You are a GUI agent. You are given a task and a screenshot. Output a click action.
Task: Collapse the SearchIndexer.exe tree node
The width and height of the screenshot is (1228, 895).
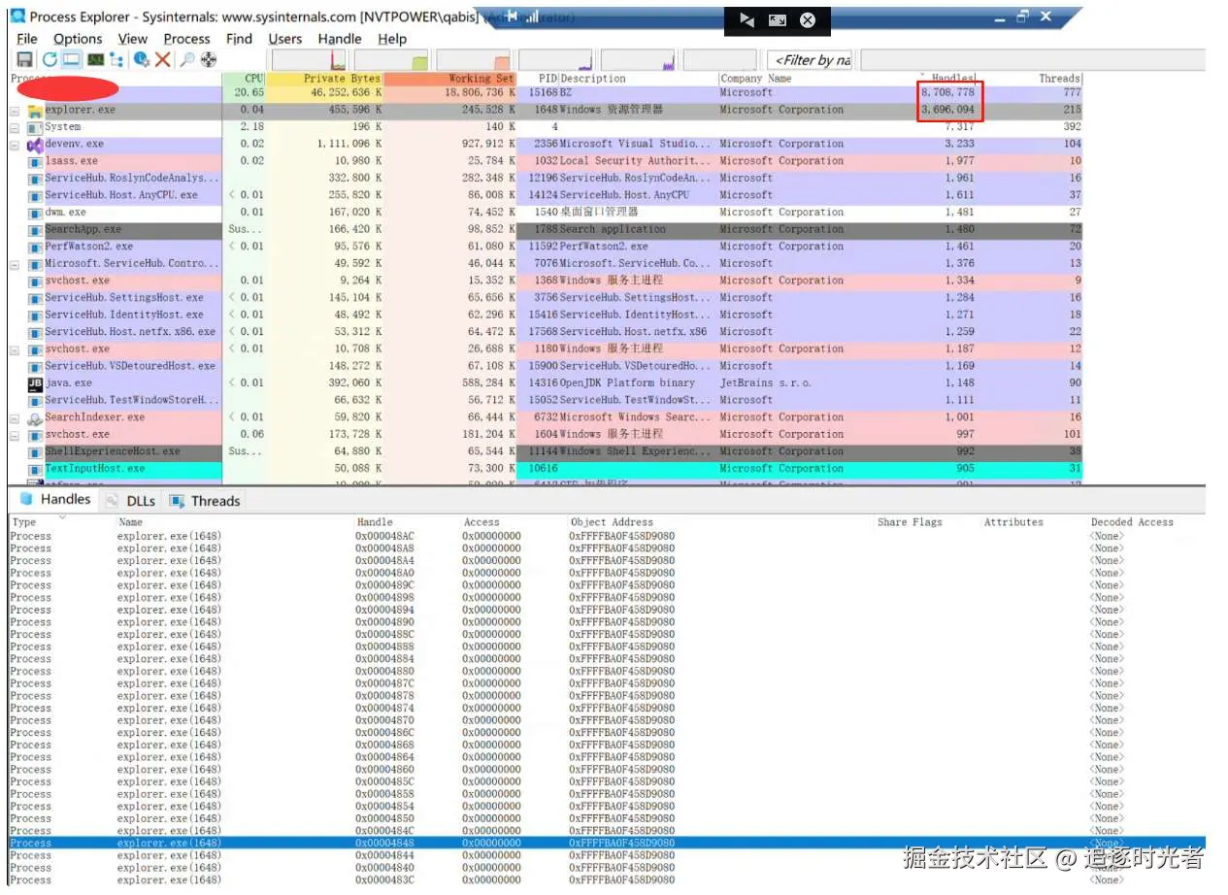15,418
